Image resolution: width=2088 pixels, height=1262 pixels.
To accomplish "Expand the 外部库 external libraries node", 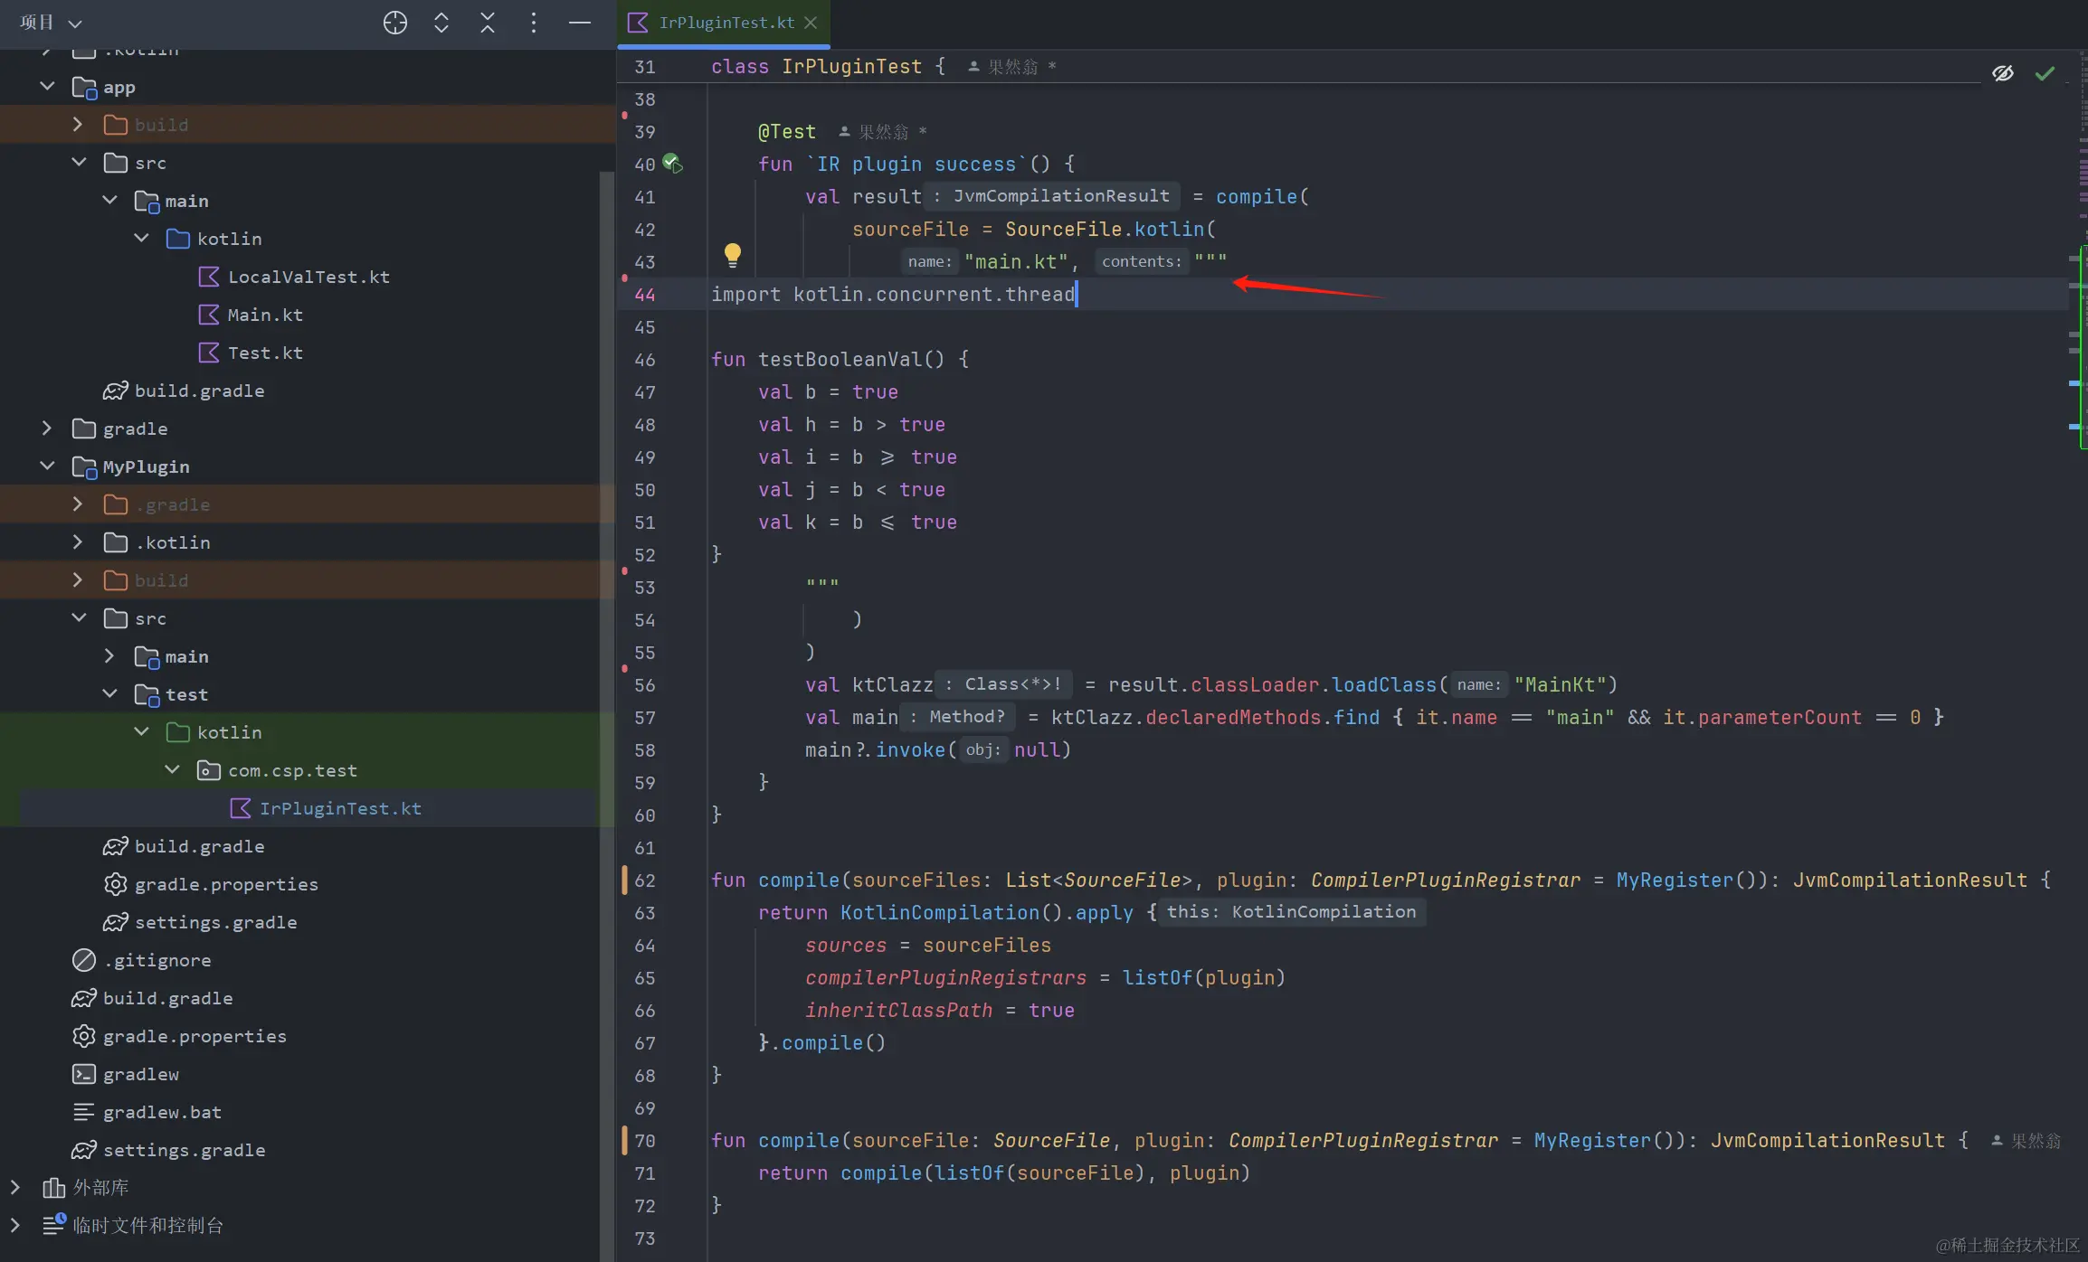I will point(15,1187).
